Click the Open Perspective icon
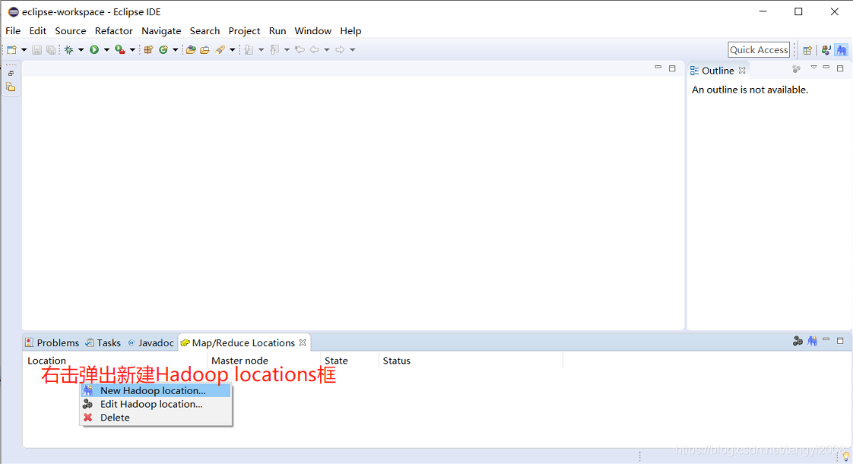 click(x=807, y=50)
